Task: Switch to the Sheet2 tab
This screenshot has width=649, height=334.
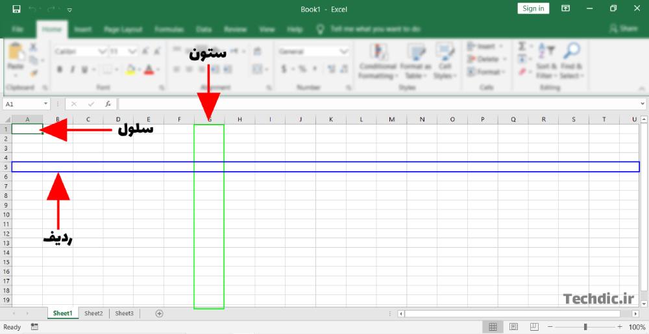Action: 93,313
